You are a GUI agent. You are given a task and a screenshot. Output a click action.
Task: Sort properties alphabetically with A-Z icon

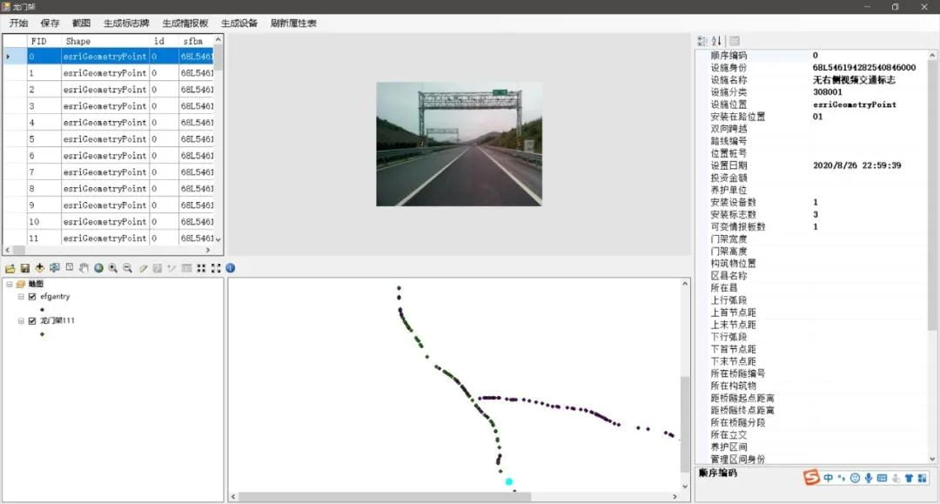[716, 41]
